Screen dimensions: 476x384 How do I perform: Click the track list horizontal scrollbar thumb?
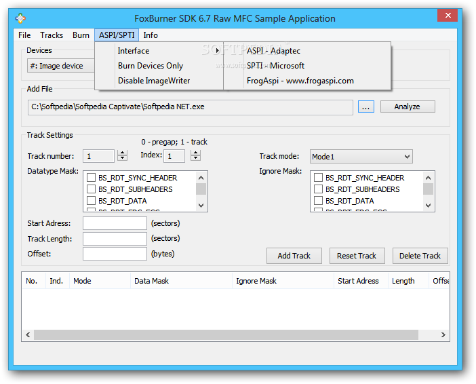pyautogui.click(x=226, y=334)
